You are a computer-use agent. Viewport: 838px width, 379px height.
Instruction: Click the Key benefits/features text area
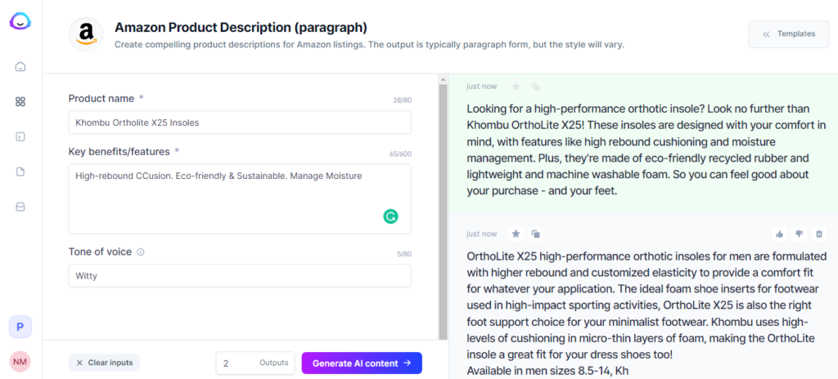[240, 198]
